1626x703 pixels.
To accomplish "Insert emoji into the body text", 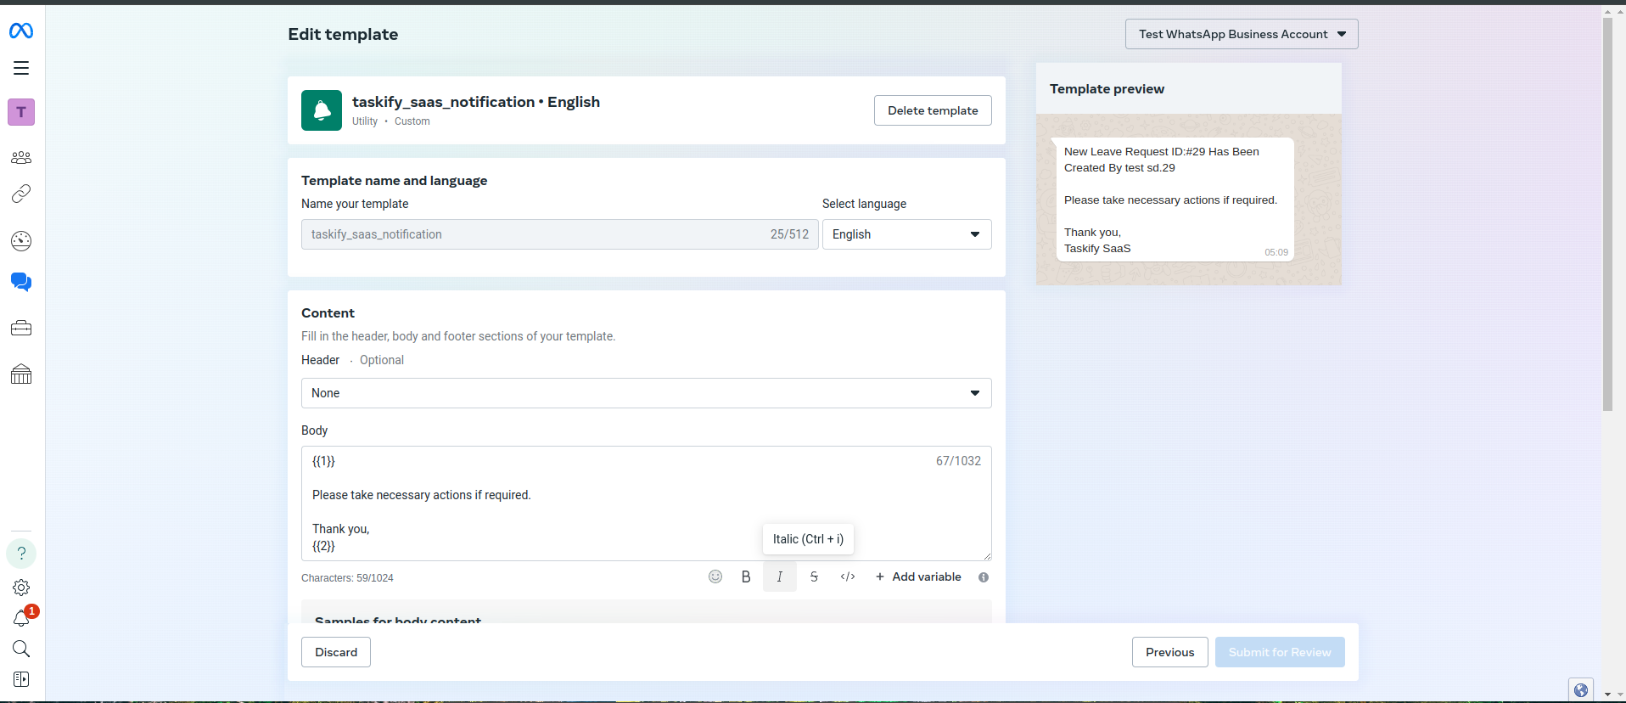I will [715, 576].
